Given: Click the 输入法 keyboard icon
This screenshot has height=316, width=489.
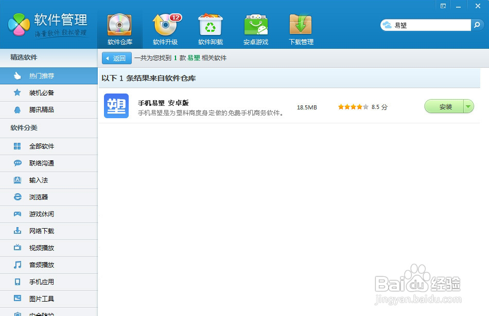Looking at the screenshot, I should [x=18, y=180].
